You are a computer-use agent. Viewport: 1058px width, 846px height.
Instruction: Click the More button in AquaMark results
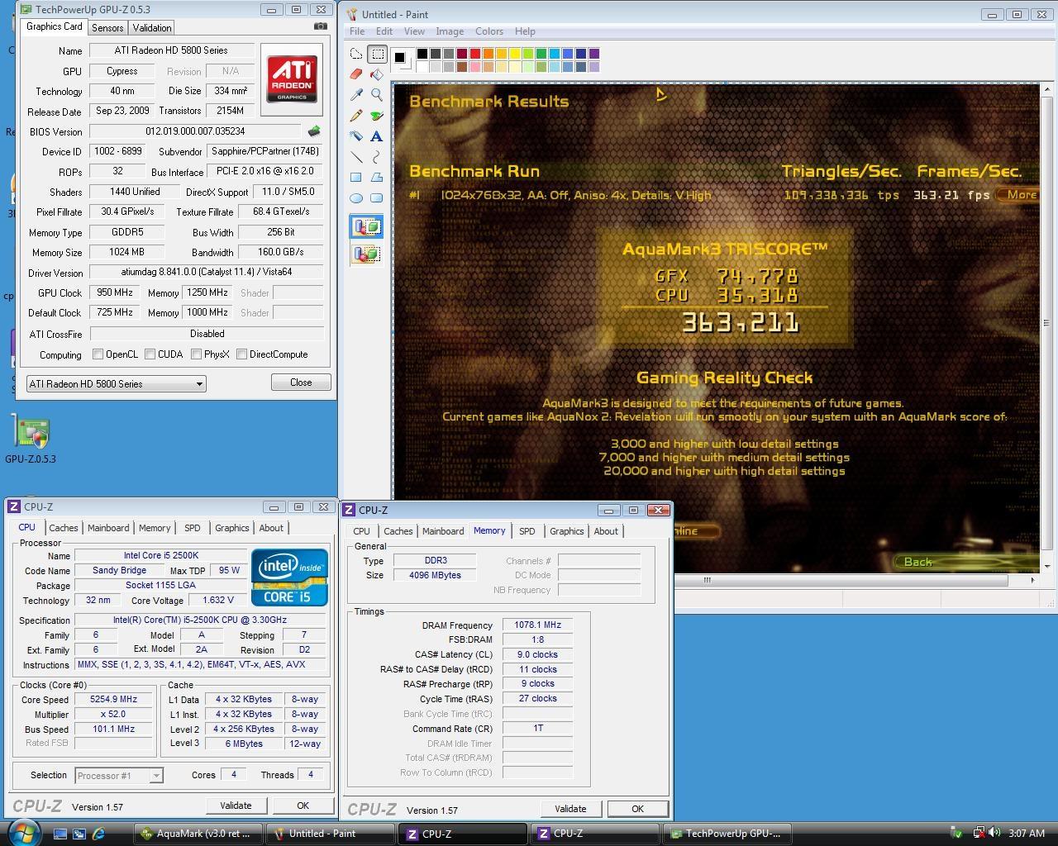[x=1017, y=195]
